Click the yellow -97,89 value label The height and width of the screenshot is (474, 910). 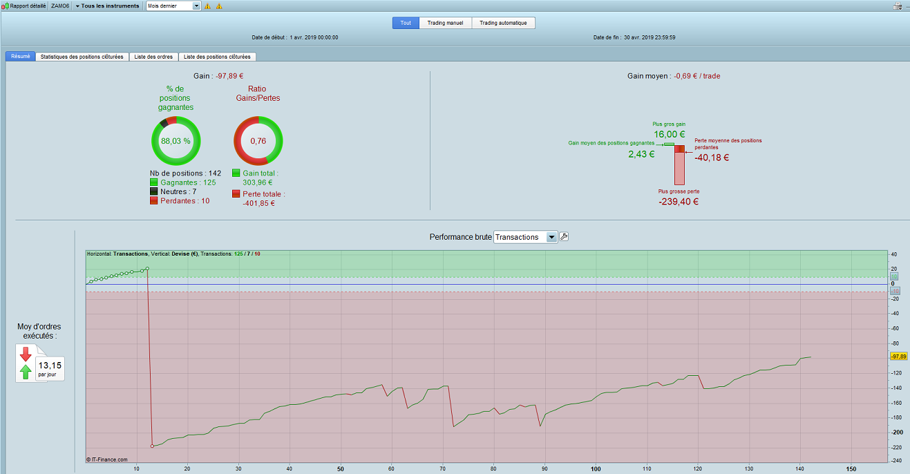coord(898,357)
